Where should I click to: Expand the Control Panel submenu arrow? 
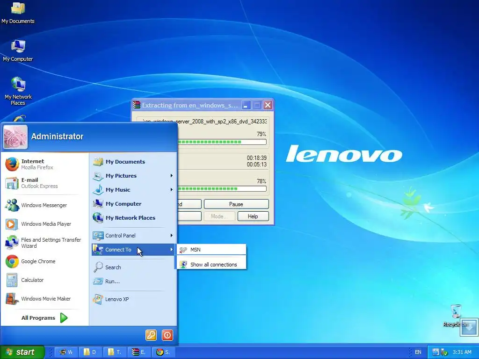coord(171,236)
